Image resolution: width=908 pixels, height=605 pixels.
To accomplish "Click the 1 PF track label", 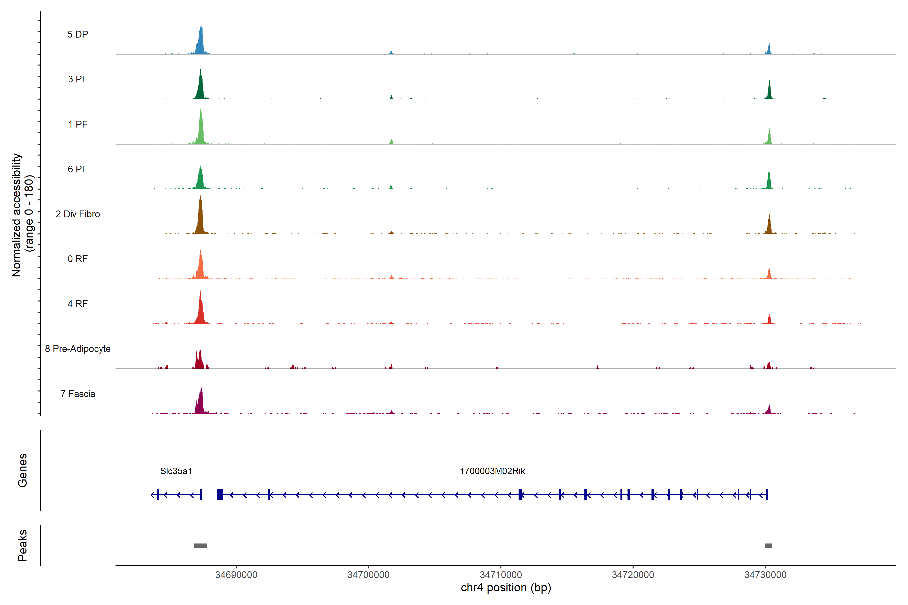I will click(78, 124).
